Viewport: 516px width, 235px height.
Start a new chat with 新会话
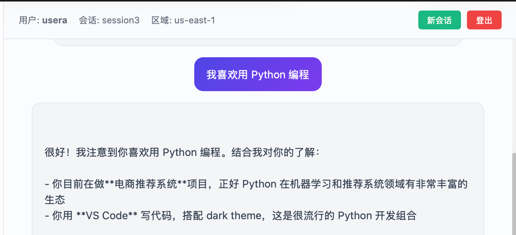tap(439, 20)
